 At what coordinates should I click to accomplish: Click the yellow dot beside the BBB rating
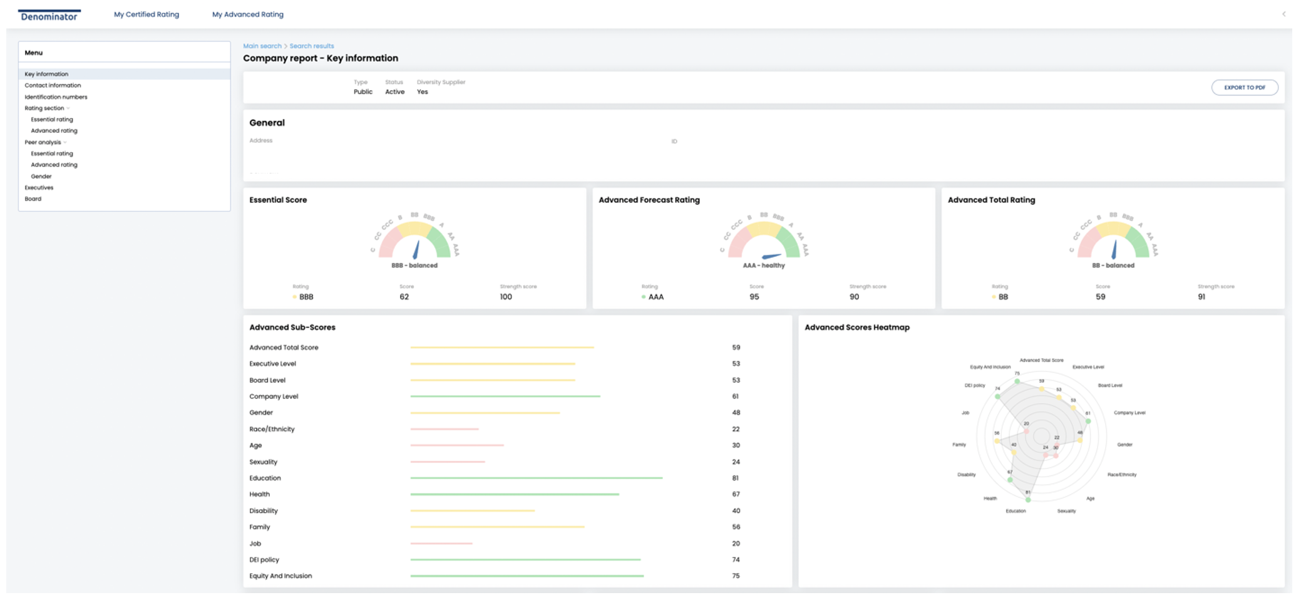point(294,297)
